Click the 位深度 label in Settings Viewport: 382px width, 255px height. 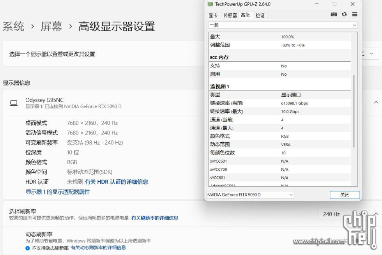point(34,152)
